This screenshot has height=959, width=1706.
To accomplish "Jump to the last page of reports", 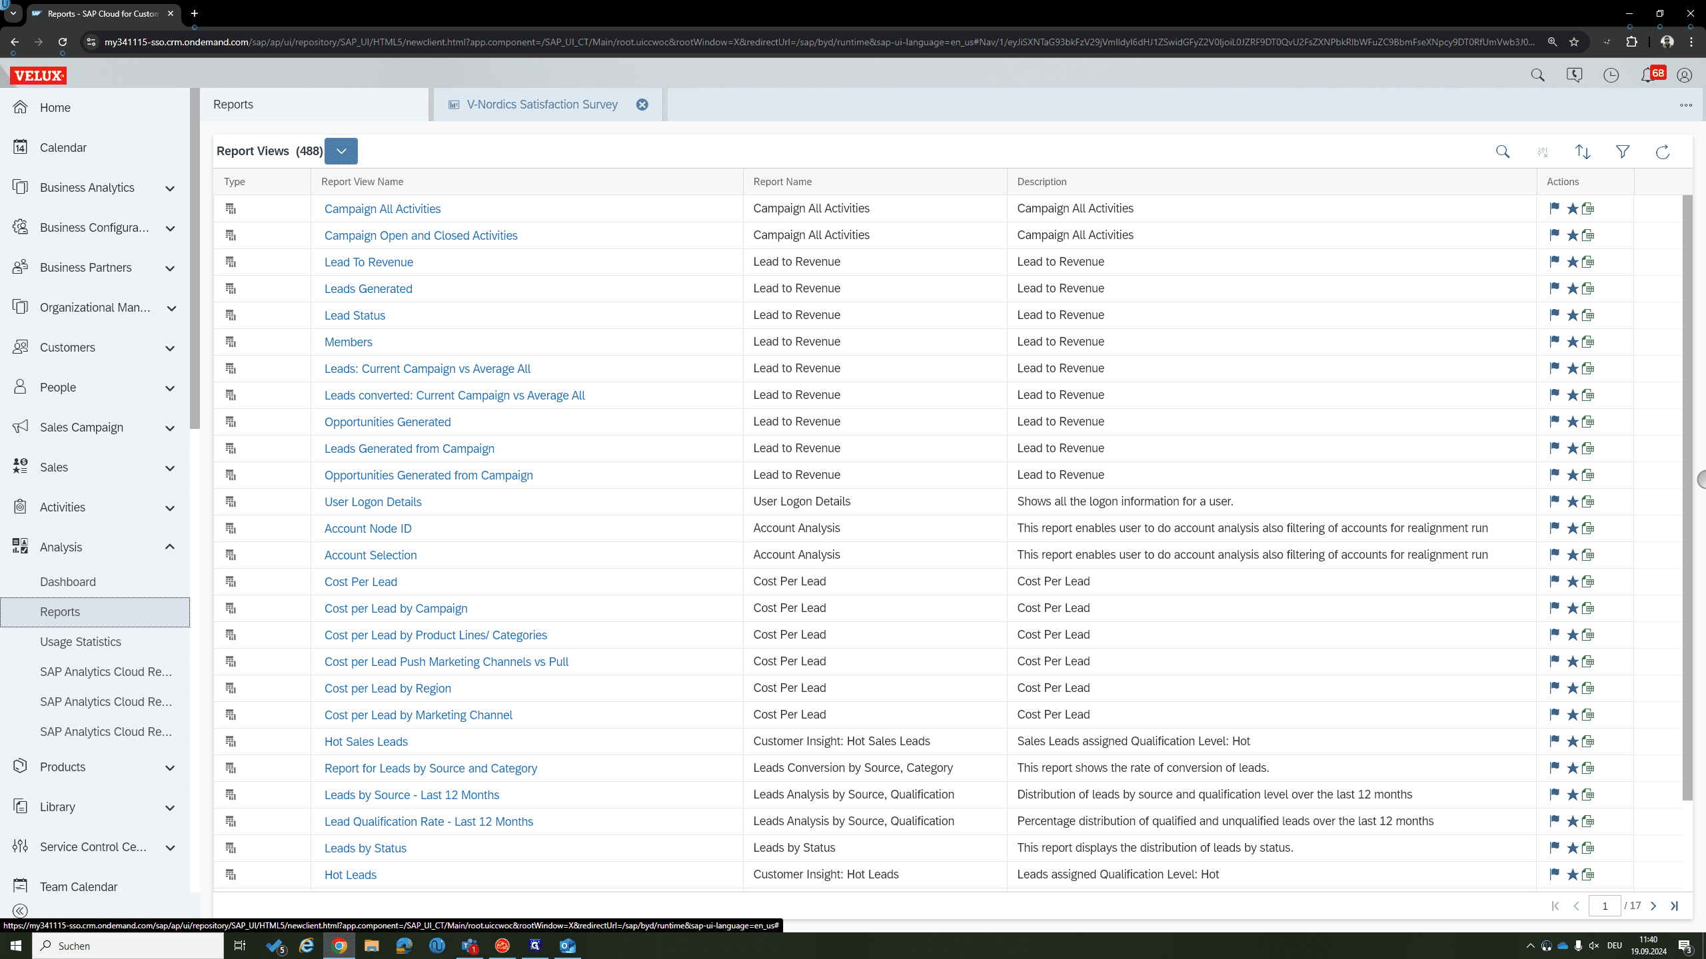I will pos(1674,906).
